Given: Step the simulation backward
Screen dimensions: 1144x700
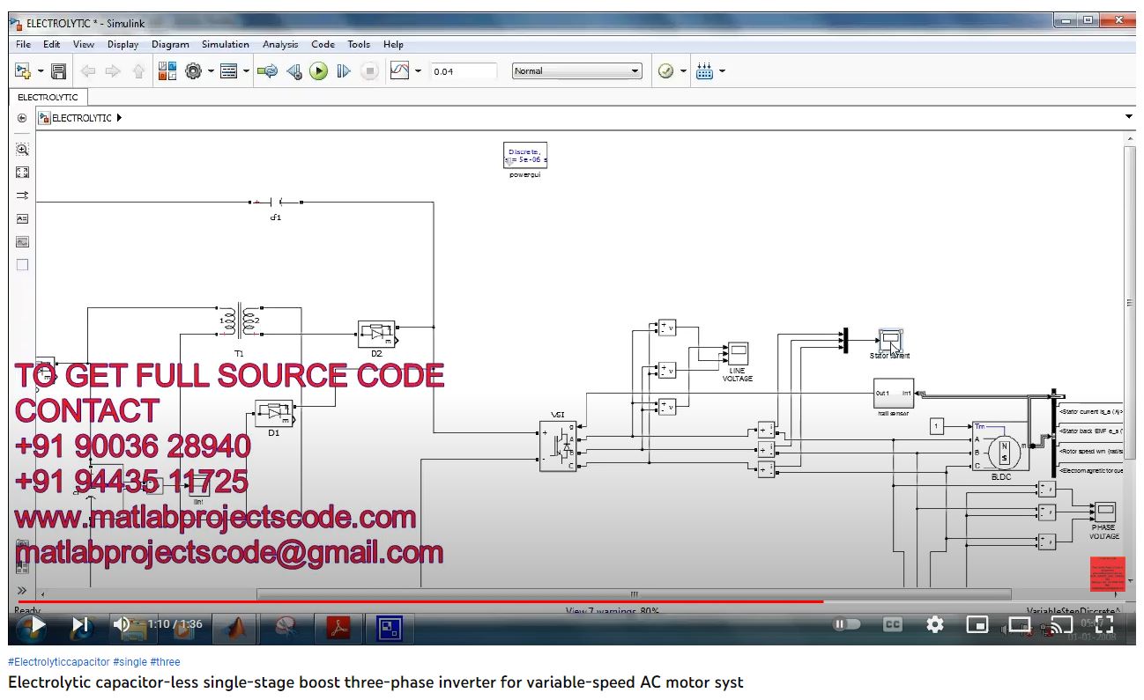Looking at the screenshot, I should [295, 71].
